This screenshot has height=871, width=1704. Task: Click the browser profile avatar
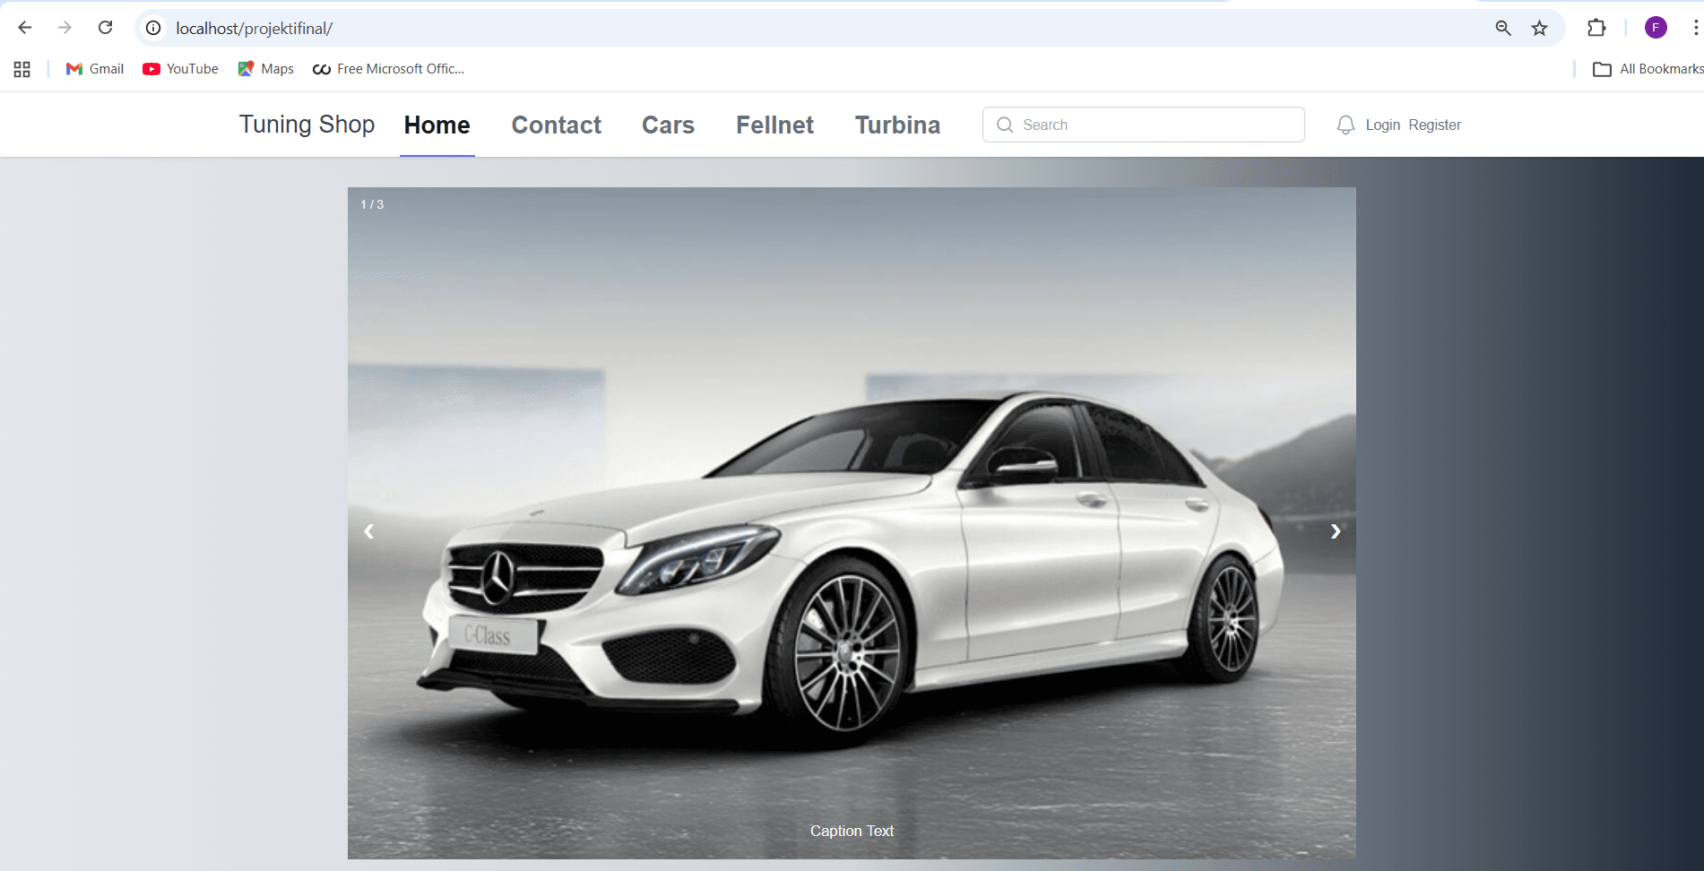pos(1655,28)
